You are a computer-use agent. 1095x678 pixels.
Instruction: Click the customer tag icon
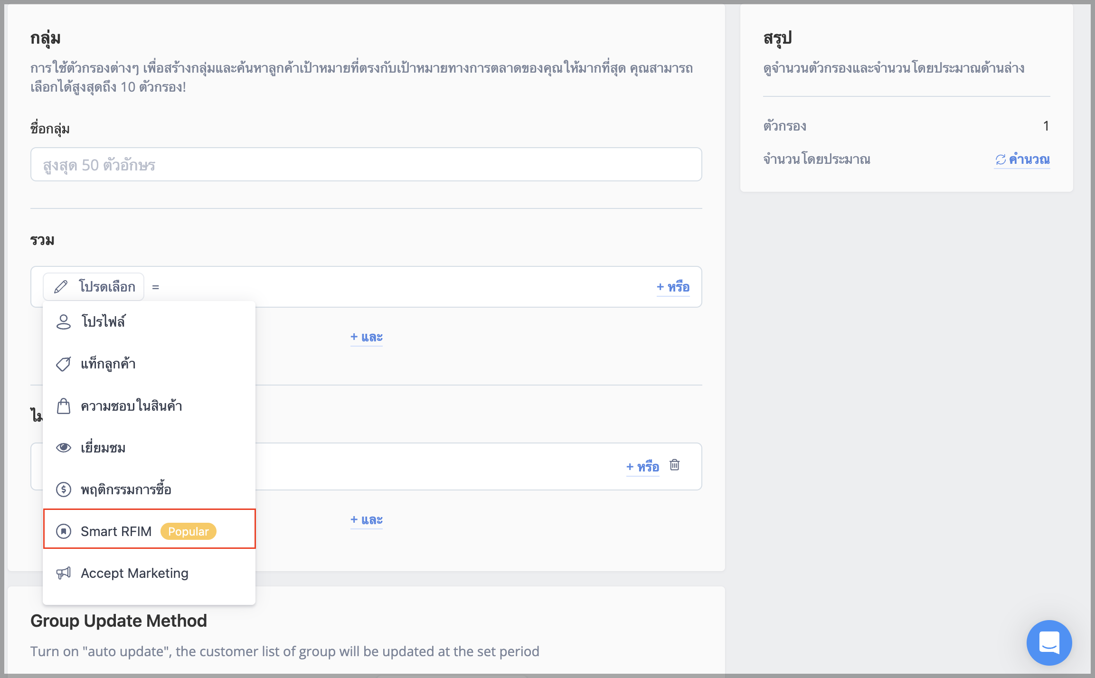pos(64,364)
